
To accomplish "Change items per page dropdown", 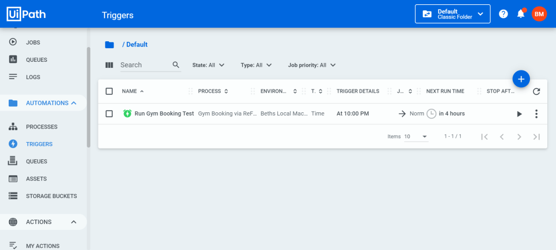I will click(416, 137).
